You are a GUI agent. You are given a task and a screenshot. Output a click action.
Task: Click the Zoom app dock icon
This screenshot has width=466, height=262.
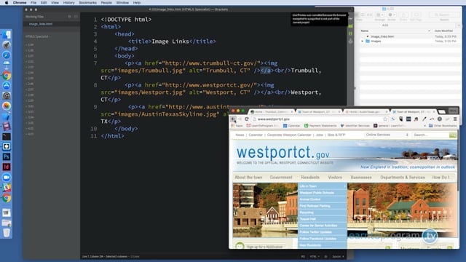(x=7, y=178)
